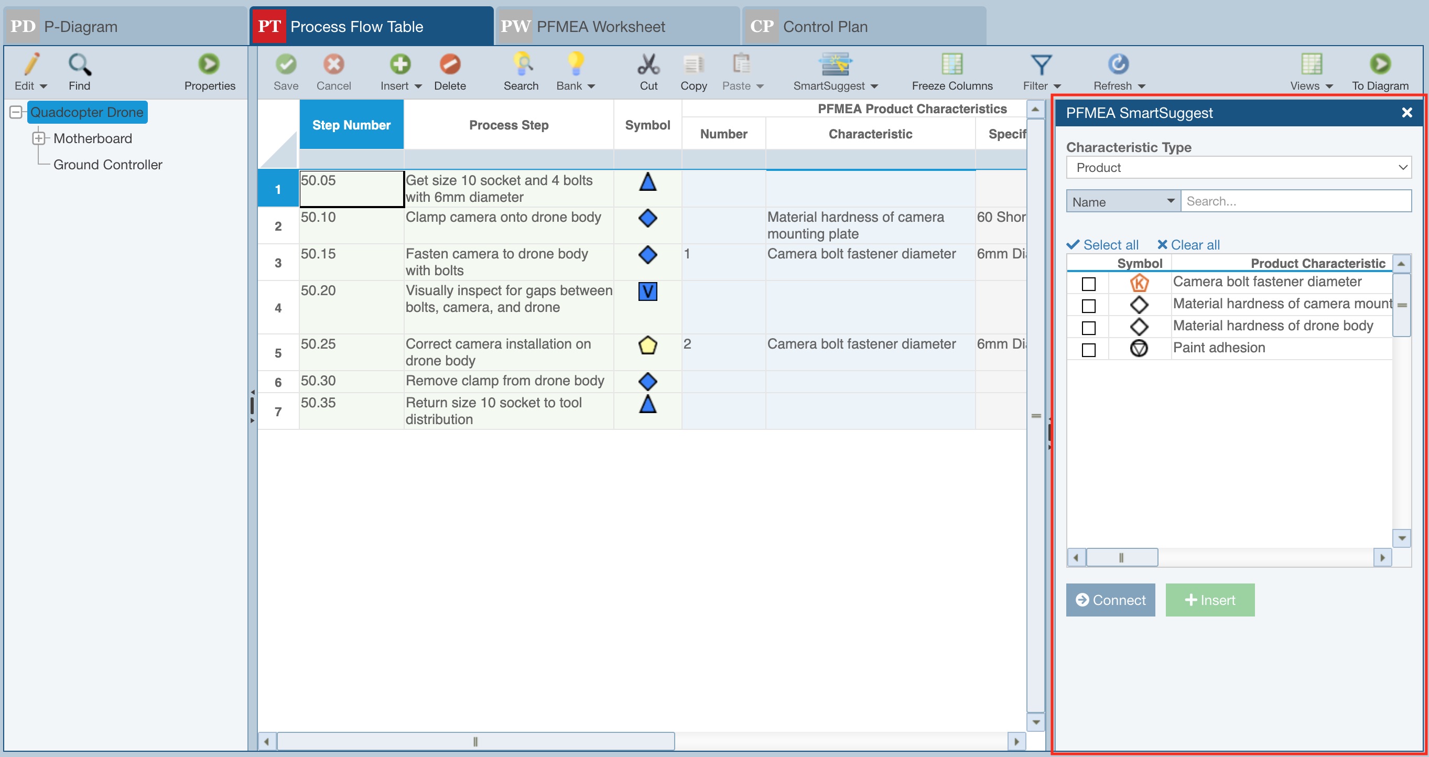Check the Paint adhesion checkbox
The height and width of the screenshot is (757, 1429).
1088,350
